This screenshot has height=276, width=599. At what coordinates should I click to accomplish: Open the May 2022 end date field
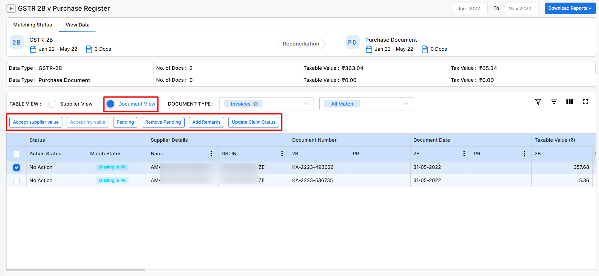[521, 9]
